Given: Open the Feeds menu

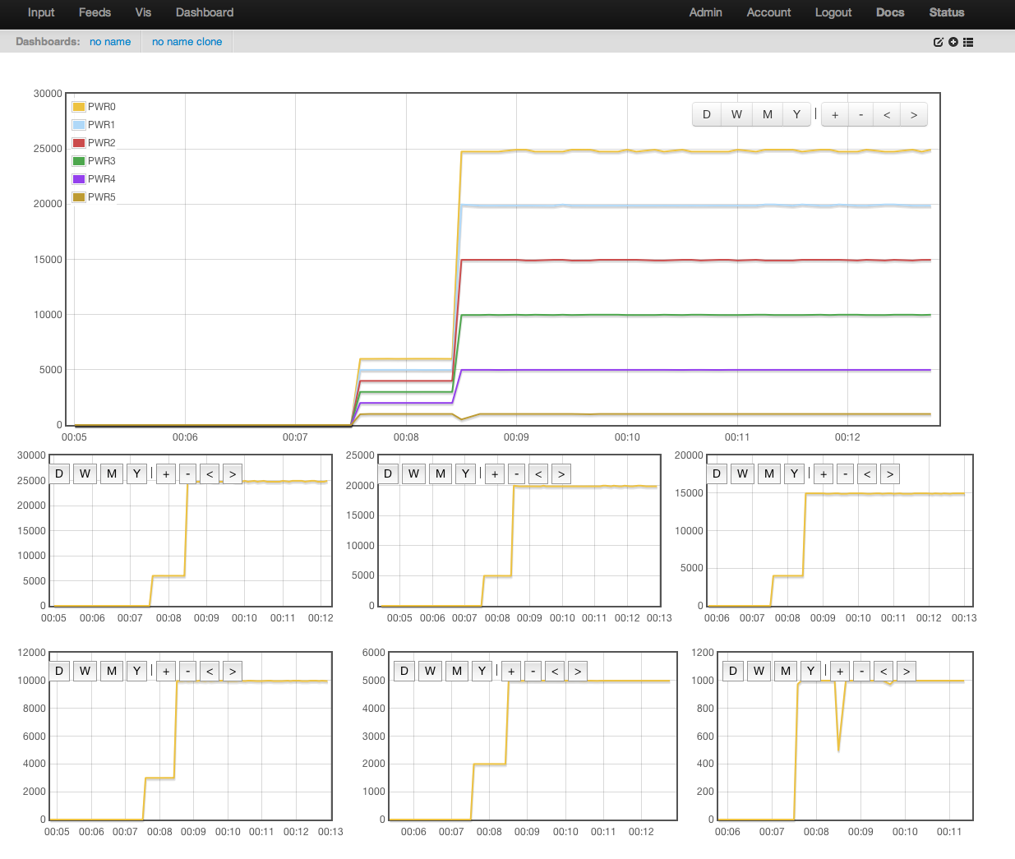Looking at the screenshot, I should coord(95,13).
